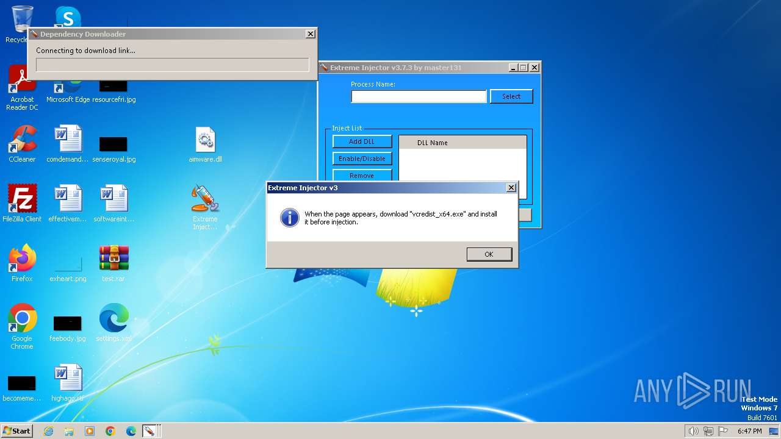Select the resourcefri.jpg file
781x439 pixels.
113,91
